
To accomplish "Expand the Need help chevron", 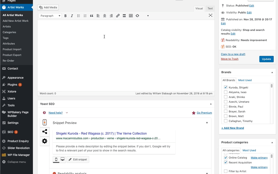I will pos(67,113).
